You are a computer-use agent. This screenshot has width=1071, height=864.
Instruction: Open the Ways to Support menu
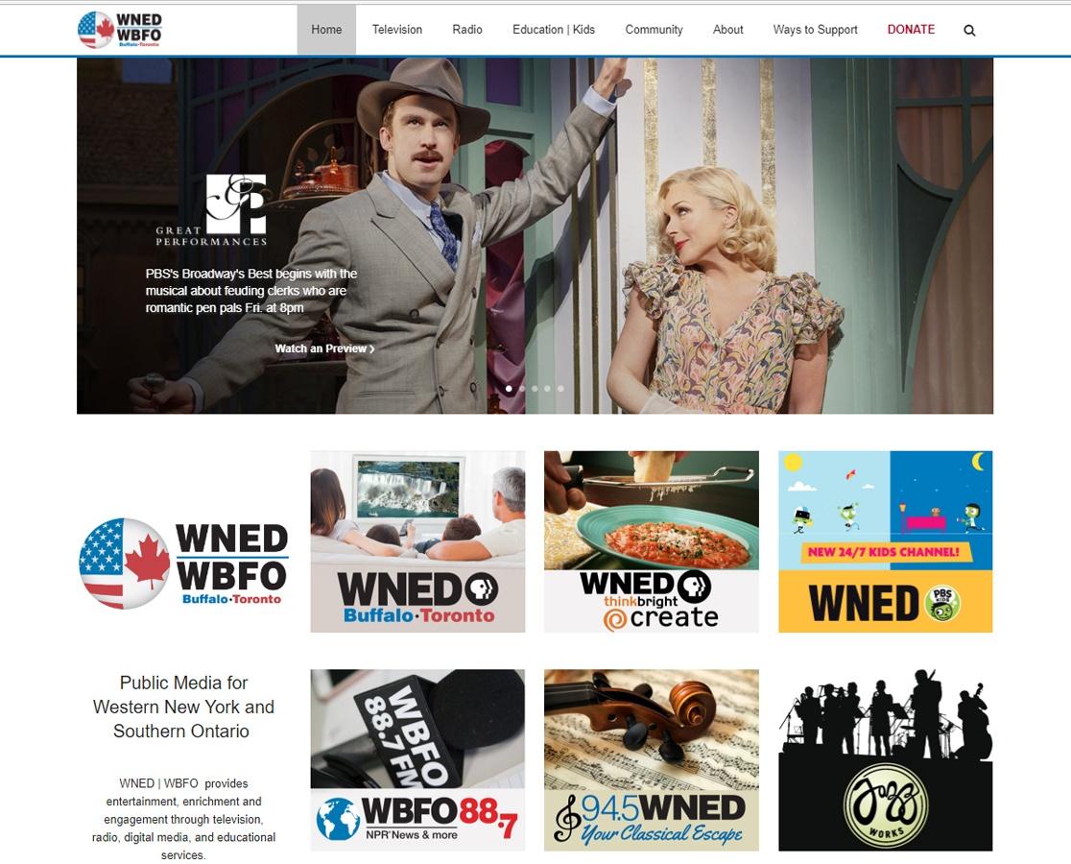click(x=816, y=30)
